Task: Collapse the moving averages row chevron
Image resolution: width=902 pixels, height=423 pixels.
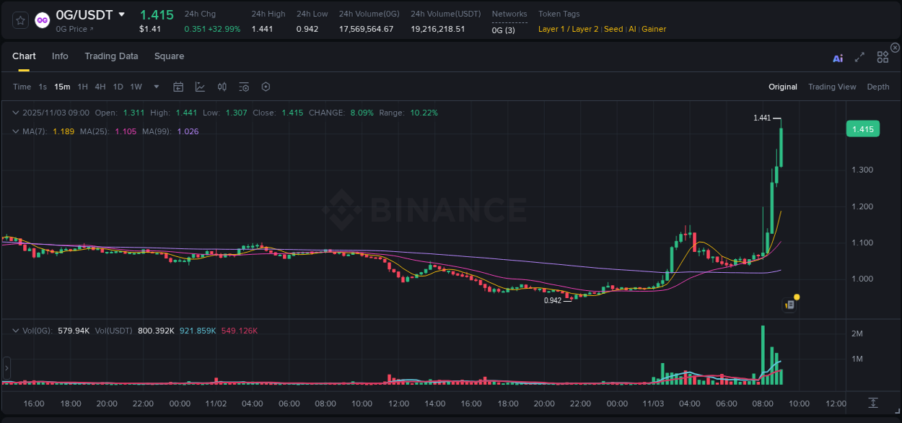Action: pyautogui.click(x=15, y=131)
